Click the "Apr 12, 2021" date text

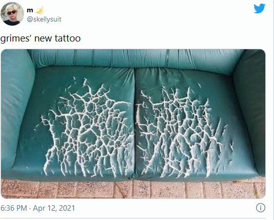[x=54, y=208]
